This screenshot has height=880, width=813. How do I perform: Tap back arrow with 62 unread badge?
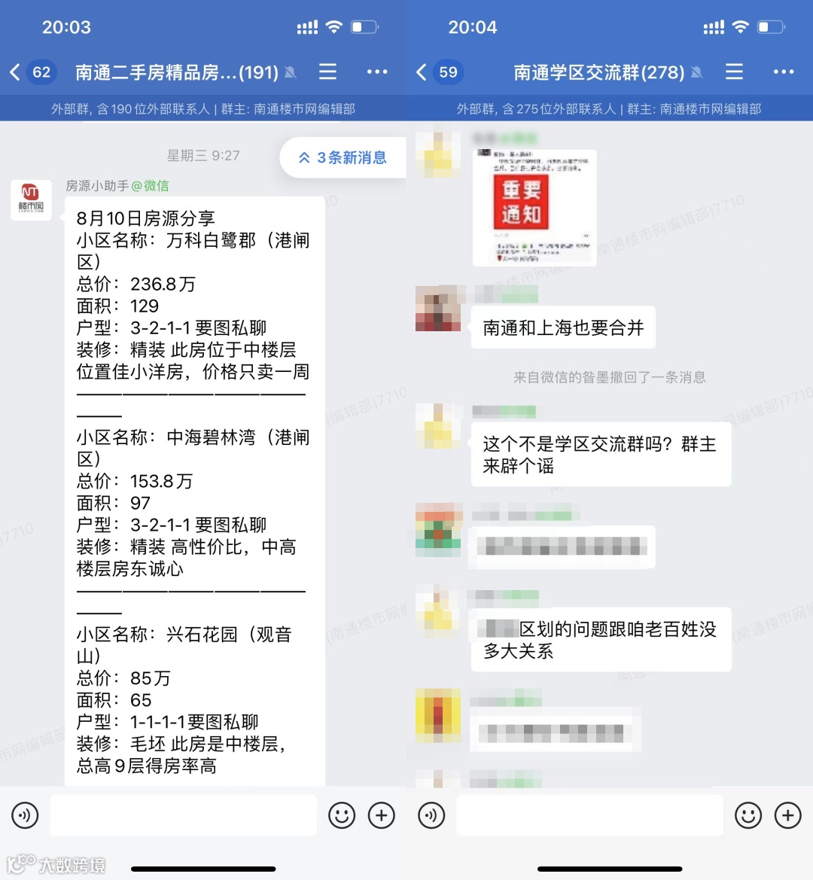click(32, 72)
